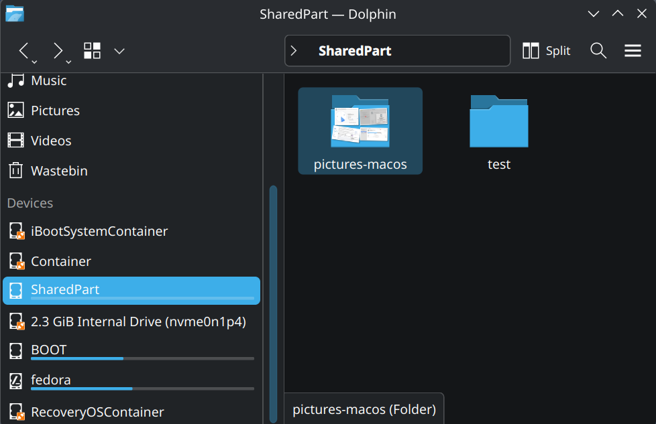Click the Pictures image icon

[x=16, y=111]
